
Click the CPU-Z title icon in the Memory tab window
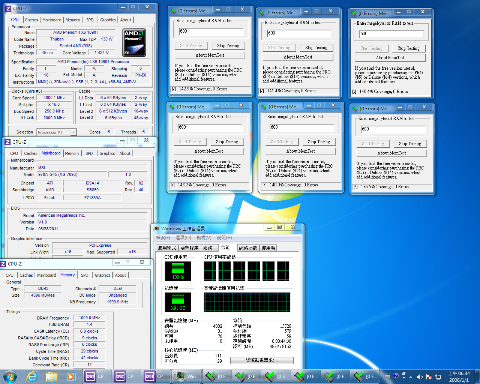point(3,264)
